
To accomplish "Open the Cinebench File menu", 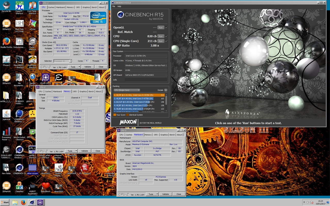I will coord(114,6).
